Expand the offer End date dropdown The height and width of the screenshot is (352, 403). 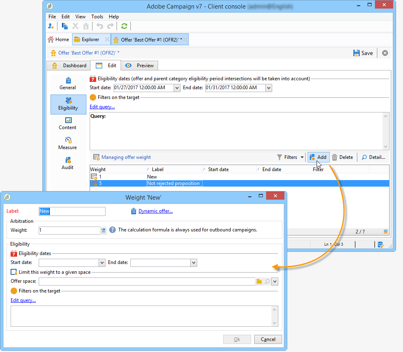(269, 88)
